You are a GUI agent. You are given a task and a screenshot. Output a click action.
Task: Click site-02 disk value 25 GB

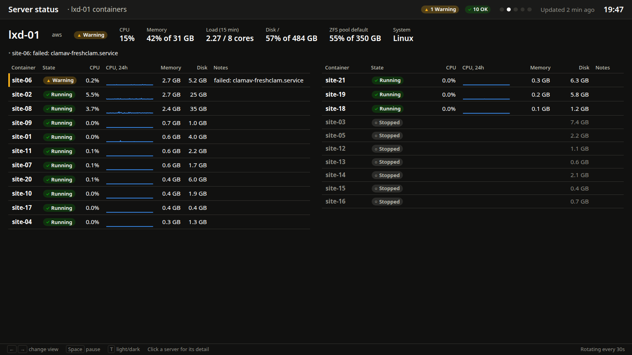[x=198, y=95]
